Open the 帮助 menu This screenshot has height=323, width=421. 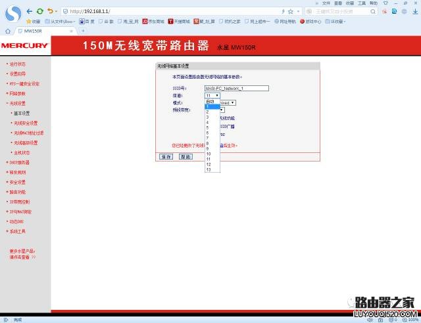point(373,3)
